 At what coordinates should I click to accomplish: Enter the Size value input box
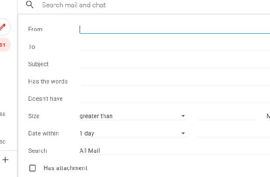227,116
